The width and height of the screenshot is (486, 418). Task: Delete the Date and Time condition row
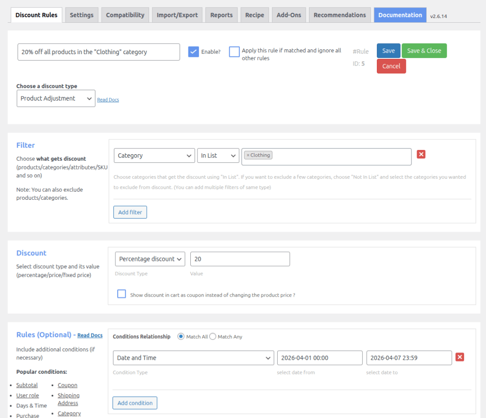(460, 357)
